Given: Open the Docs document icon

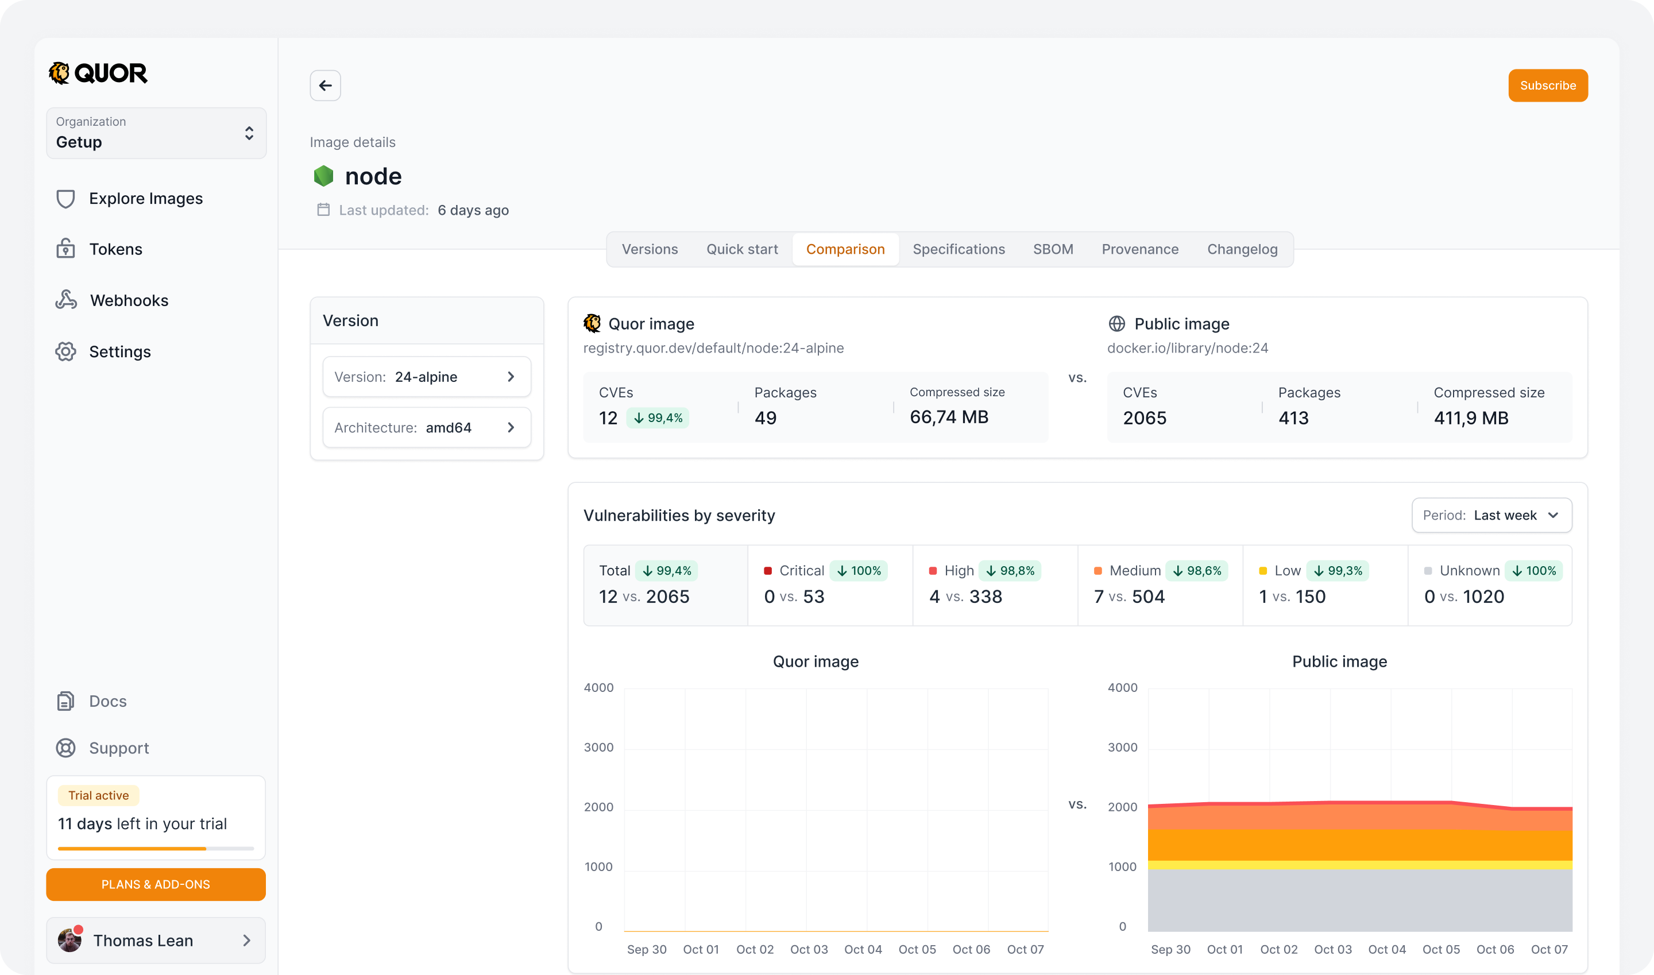Looking at the screenshot, I should click(x=65, y=701).
